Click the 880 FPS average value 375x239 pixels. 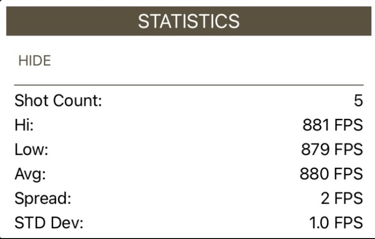pyautogui.click(x=331, y=174)
